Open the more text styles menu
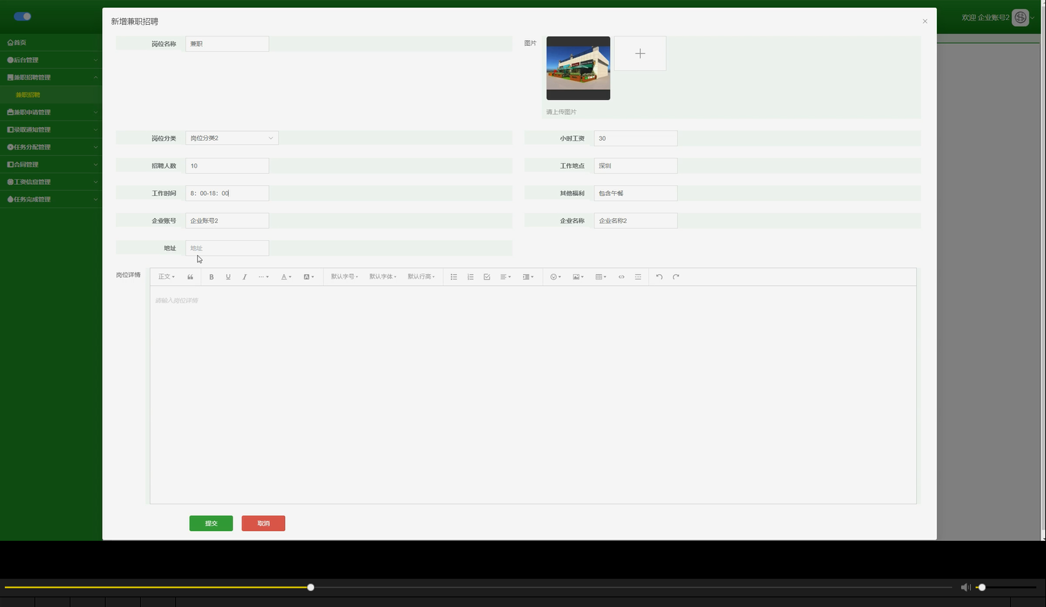This screenshot has height=607, width=1046. [264, 277]
